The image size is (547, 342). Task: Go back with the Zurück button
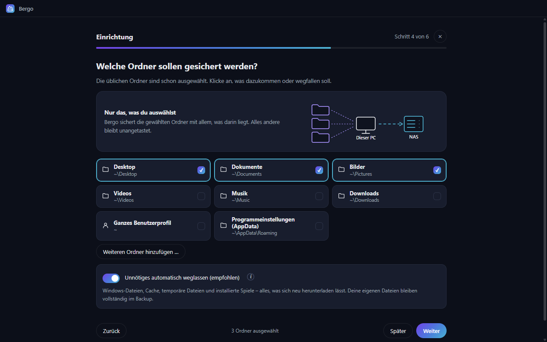(x=111, y=331)
